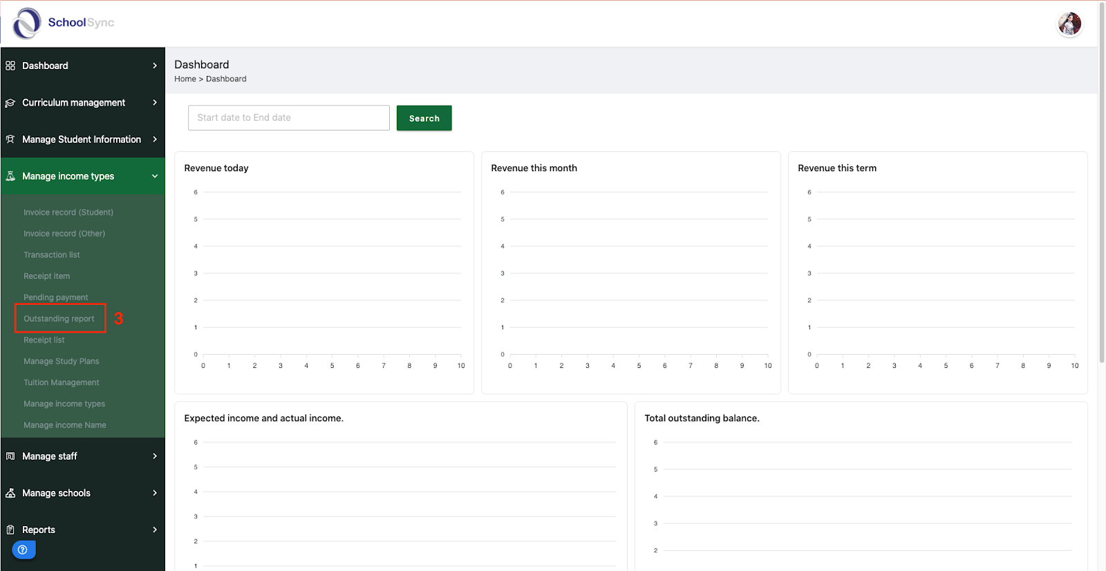Open Manage income Name
Screen dimensions: 1106x571
(x=65, y=425)
